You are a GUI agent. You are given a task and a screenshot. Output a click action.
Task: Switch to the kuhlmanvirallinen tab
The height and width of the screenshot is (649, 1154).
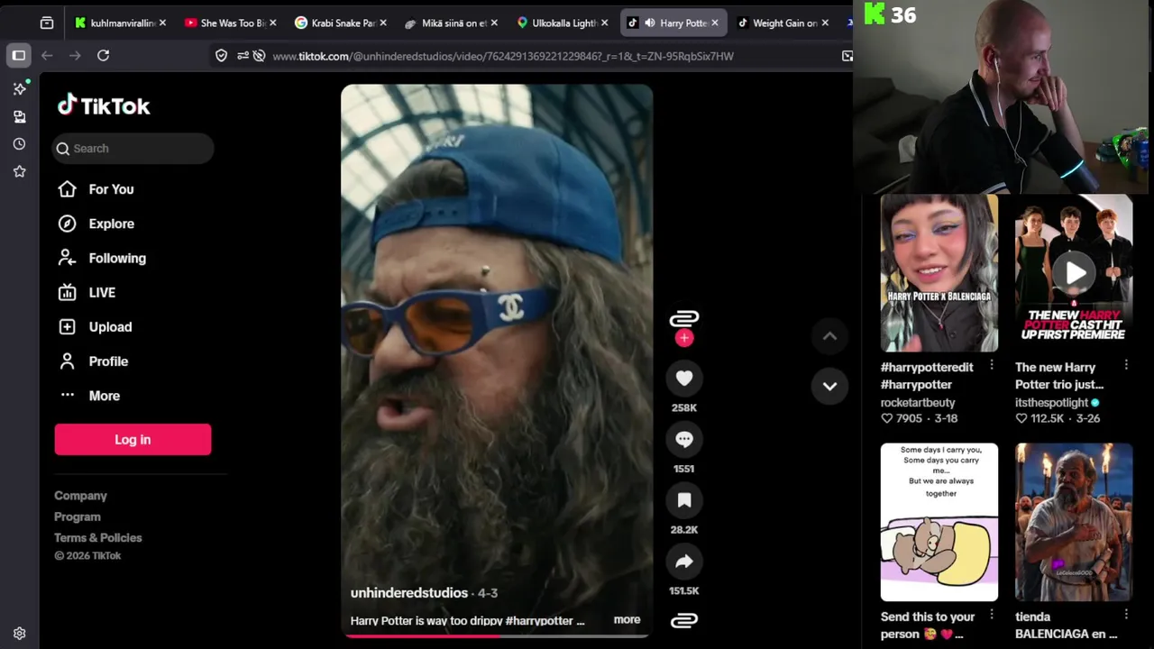tap(120, 23)
